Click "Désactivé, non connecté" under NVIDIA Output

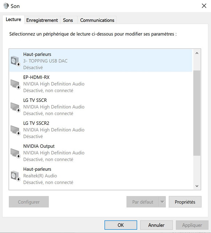click(48, 159)
